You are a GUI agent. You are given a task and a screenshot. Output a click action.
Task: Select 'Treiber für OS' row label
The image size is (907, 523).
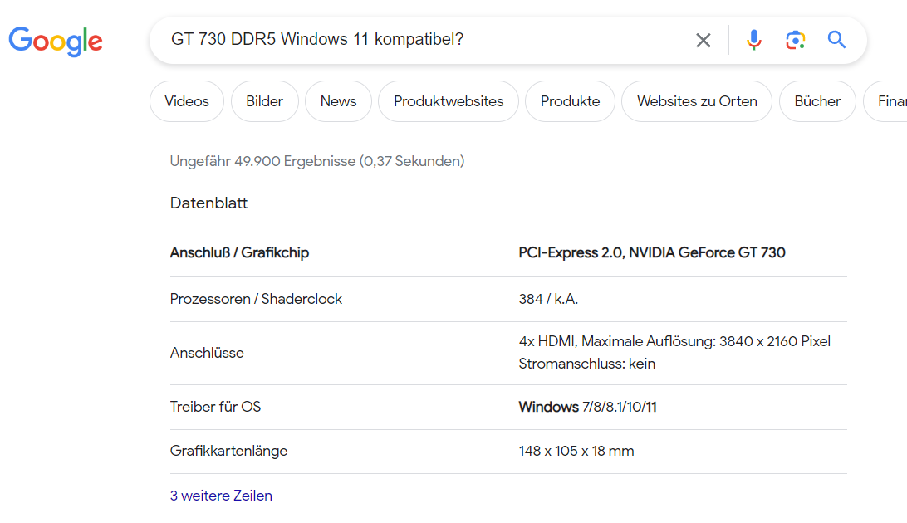pyautogui.click(x=215, y=407)
